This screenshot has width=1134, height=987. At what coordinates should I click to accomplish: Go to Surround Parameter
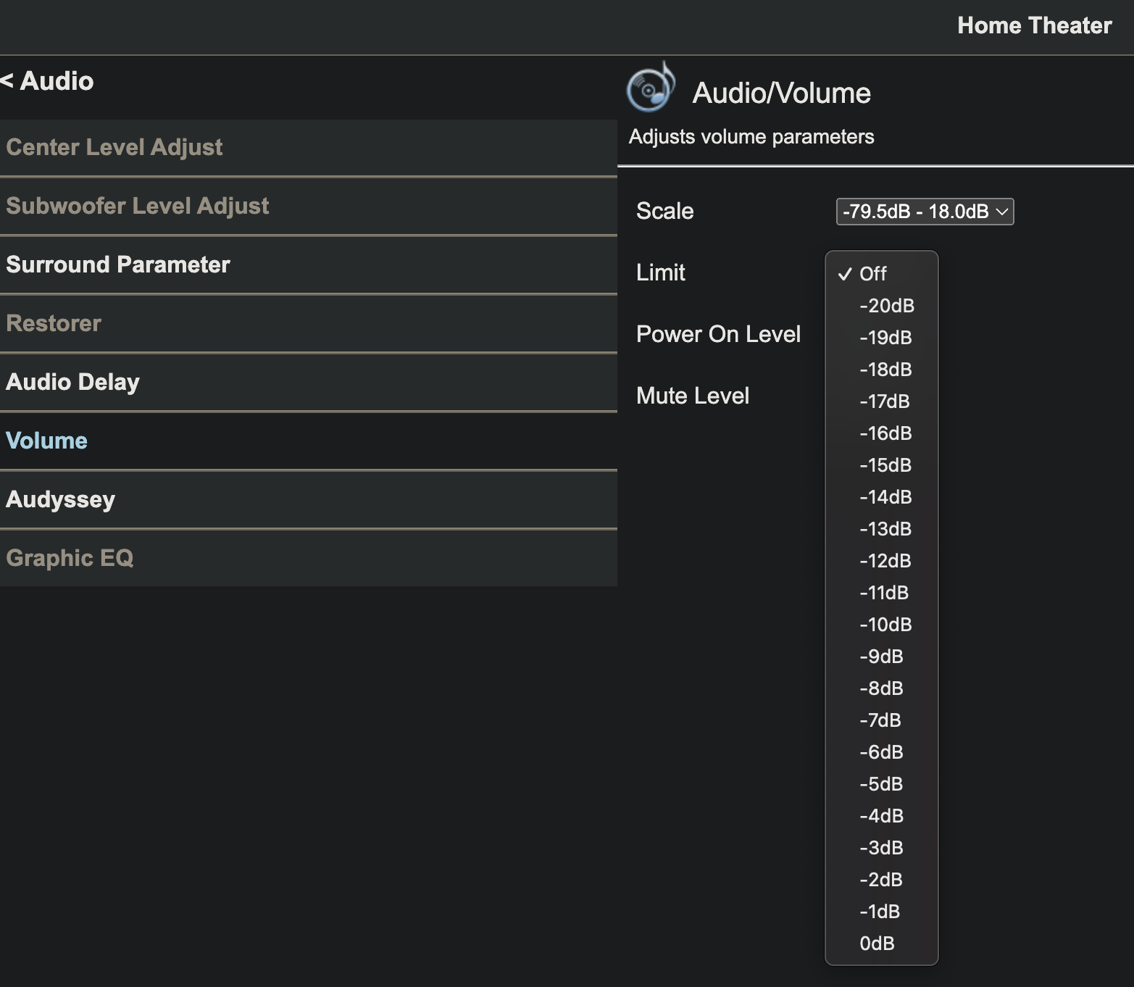click(118, 265)
